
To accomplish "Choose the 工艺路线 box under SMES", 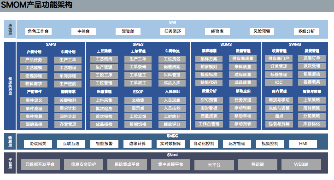I will click(x=104, y=59).
